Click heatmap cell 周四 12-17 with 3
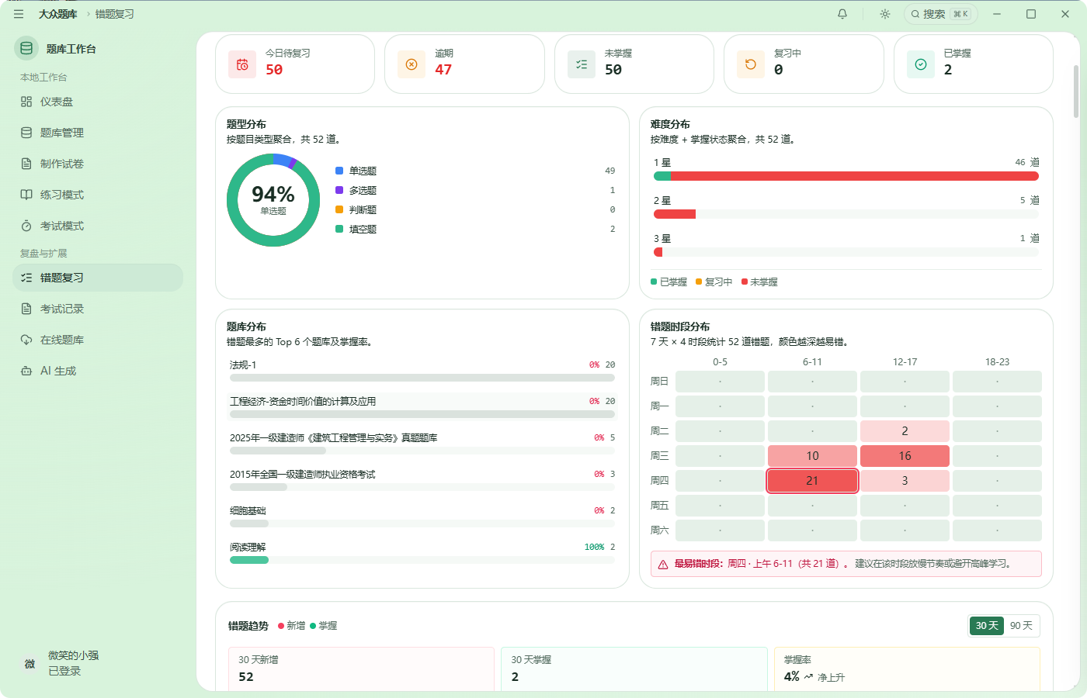This screenshot has width=1087, height=698. click(x=905, y=481)
